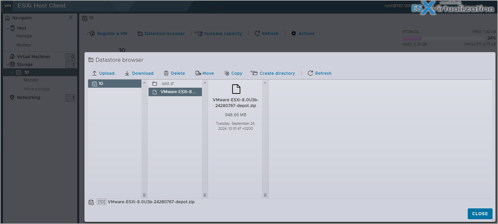Click the Upload icon in Datastore browser

pyautogui.click(x=95, y=73)
